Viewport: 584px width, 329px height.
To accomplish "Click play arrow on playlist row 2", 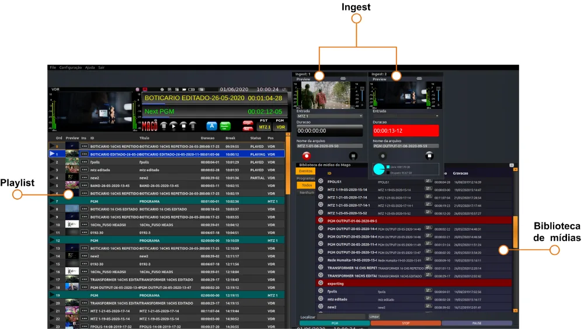I will click(x=52, y=162).
